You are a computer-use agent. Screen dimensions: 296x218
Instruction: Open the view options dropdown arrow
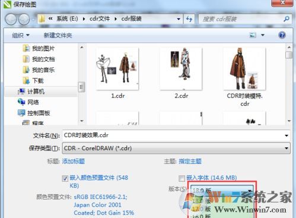click(263, 35)
